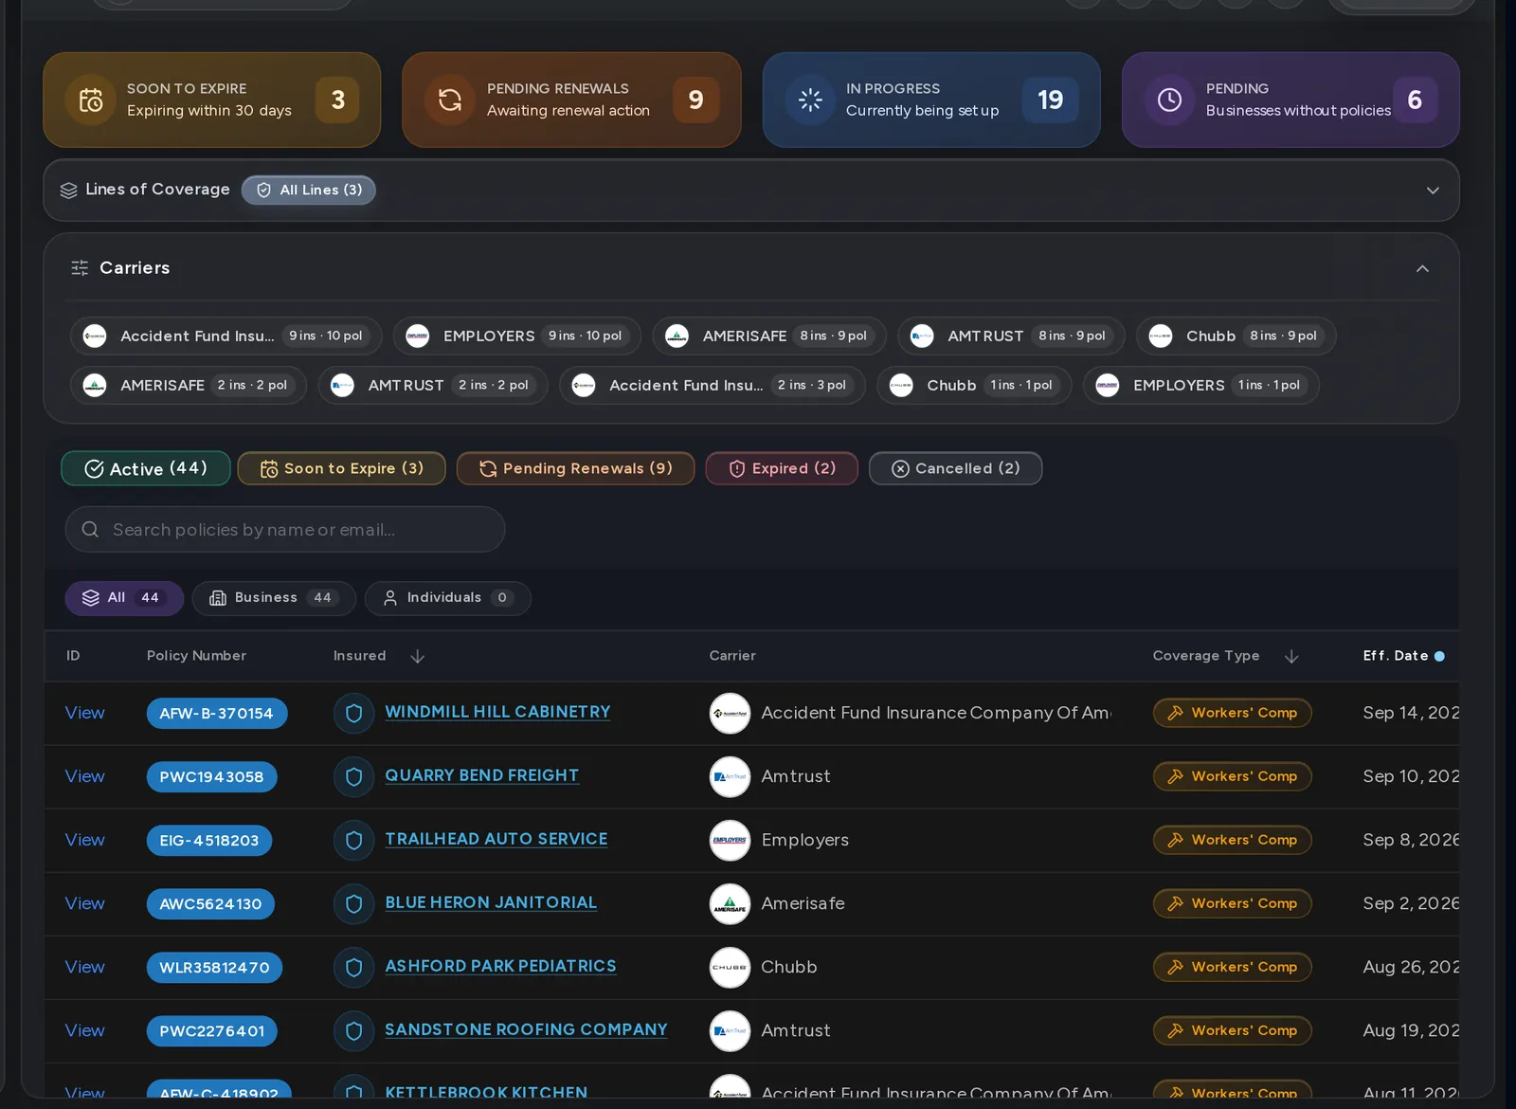The height and width of the screenshot is (1109, 1516).
Task: Select the All 44 filter pill
Action: coord(124,598)
